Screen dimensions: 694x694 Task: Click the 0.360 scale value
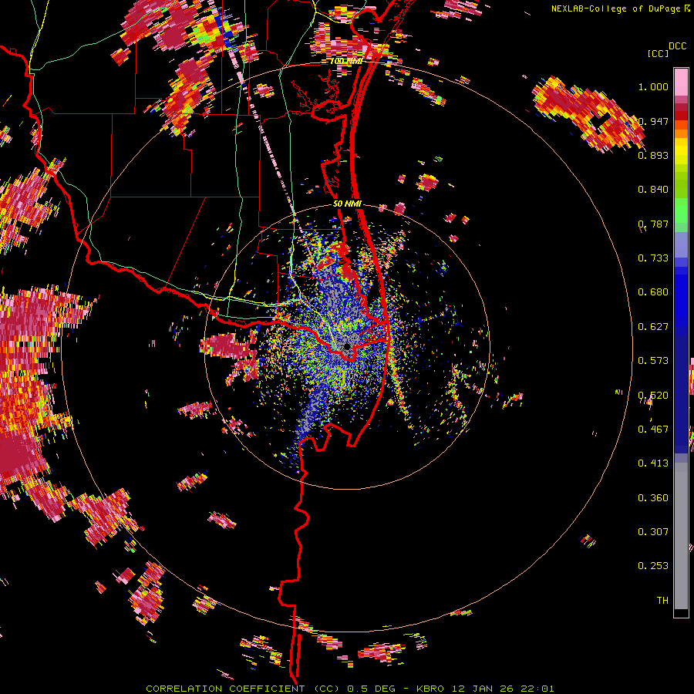(653, 498)
